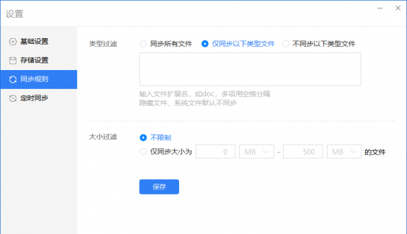407x234 pixels.
Task: Switch to the 同步规则 tab
Action: pos(39,79)
